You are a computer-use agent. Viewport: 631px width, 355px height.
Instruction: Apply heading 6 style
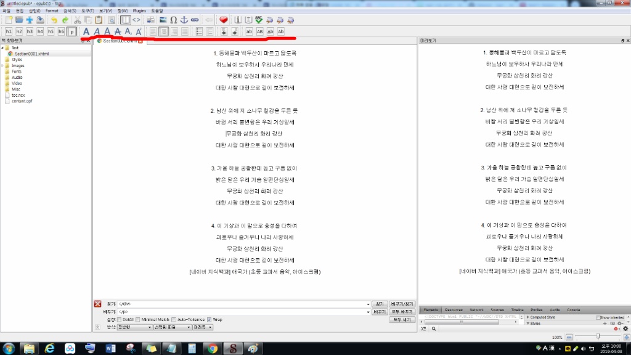61,31
